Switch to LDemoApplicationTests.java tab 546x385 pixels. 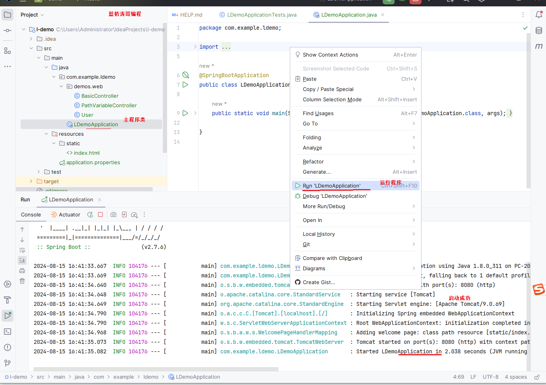258,15
